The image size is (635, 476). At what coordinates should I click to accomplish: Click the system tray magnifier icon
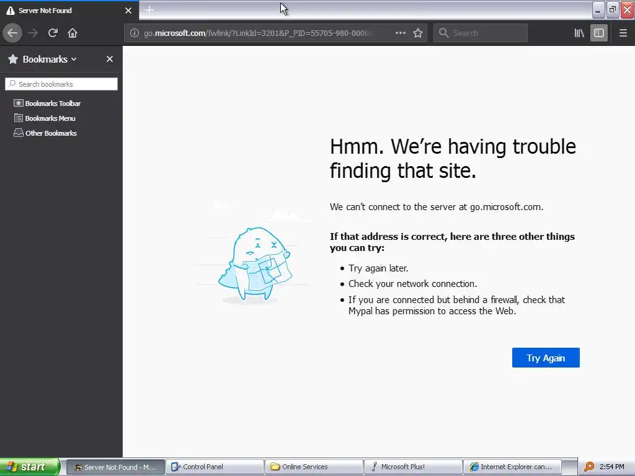(x=589, y=467)
